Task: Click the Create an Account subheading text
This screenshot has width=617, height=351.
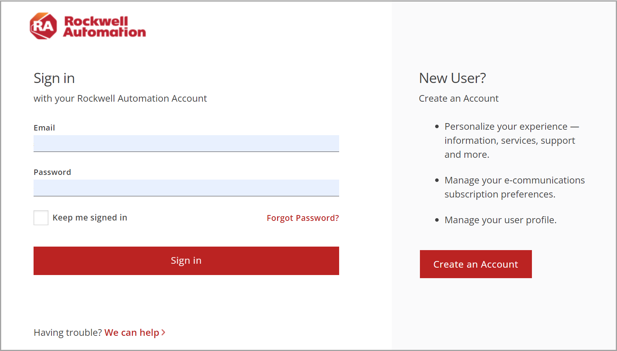Action: 459,99
